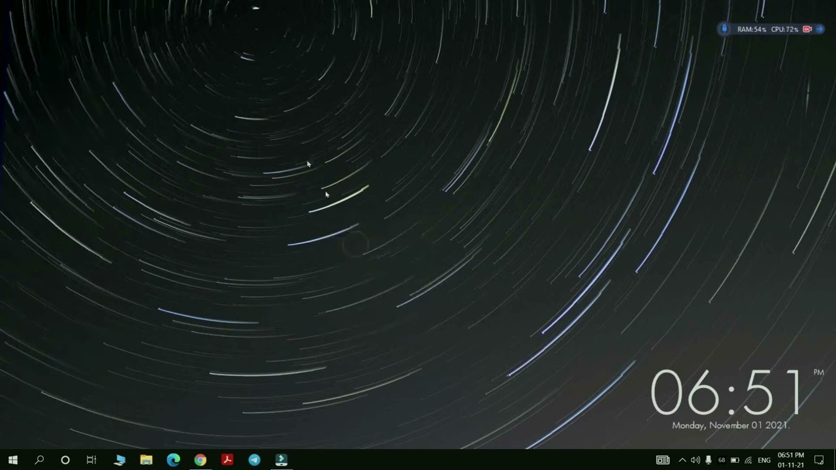The image size is (836, 470).
Task: Click the blue arrow on the performance widget
Action: point(820,29)
